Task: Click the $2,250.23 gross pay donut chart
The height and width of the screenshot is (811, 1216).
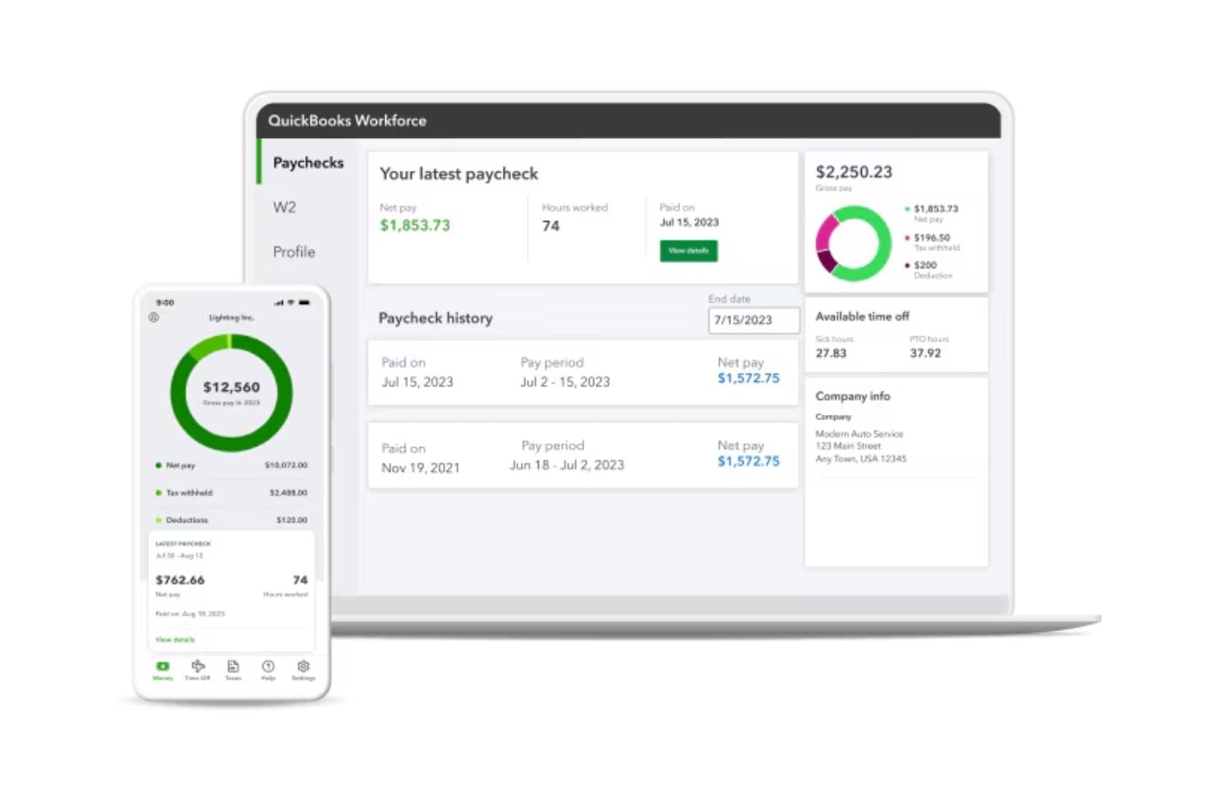Action: (854, 243)
